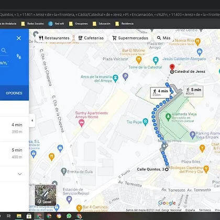The height and width of the screenshot is (220, 220).
Task: Open the Red wifi bookmark
Action: 56,24
